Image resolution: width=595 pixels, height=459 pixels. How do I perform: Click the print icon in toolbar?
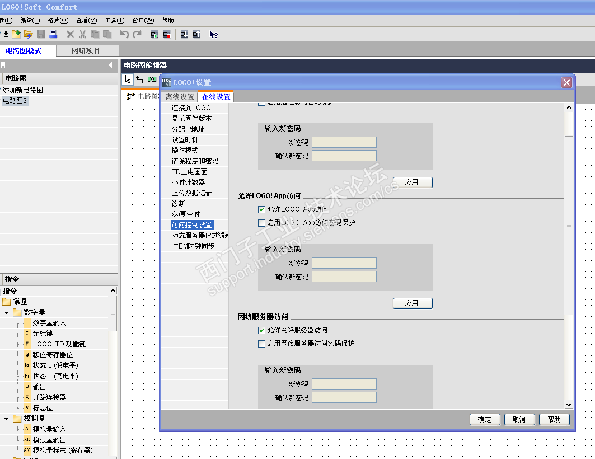pyautogui.click(x=53, y=34)
